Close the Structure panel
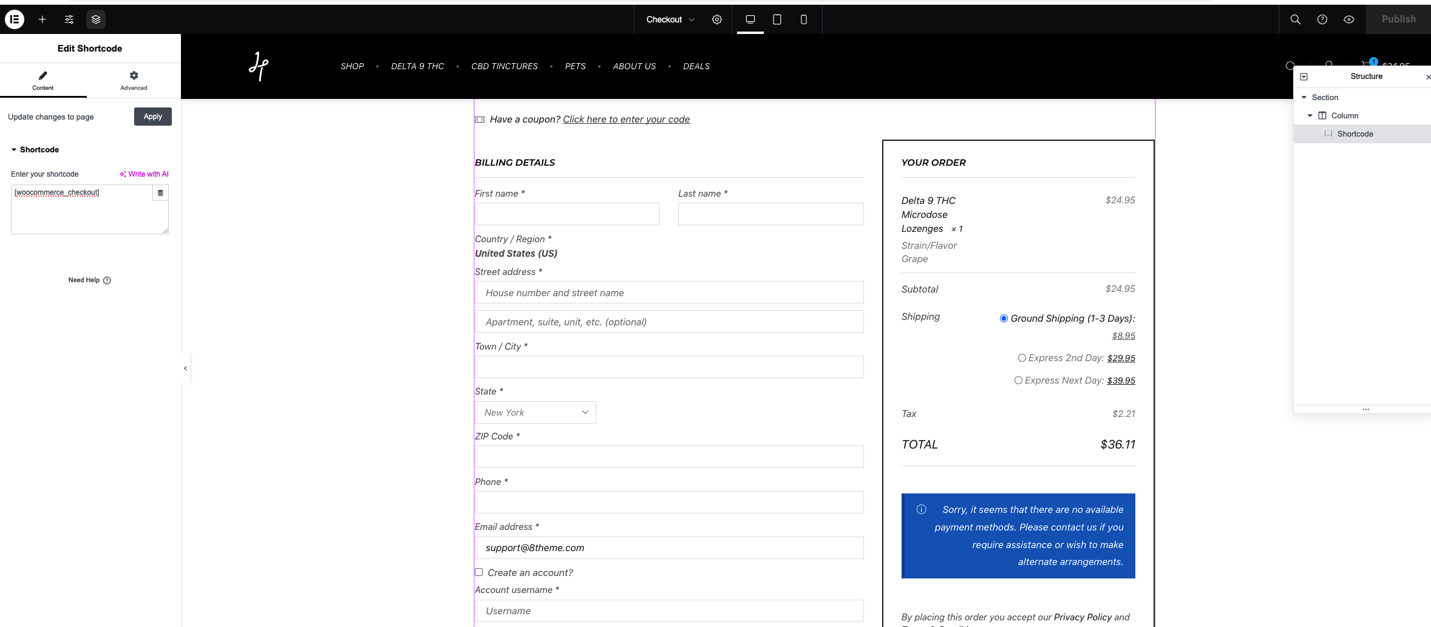The height and width of the screenshot is (627, 1431). point(1428,76)
